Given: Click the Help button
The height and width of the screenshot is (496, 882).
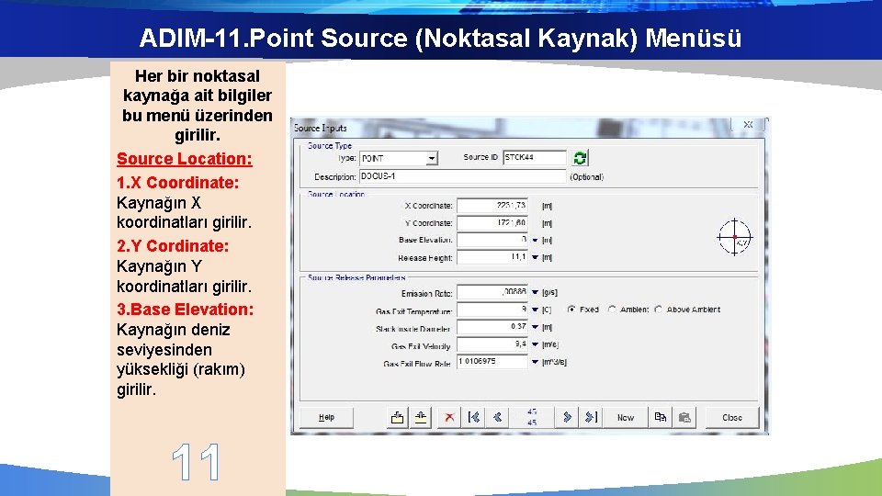Looking at the screenshot, I should point(326,417).
